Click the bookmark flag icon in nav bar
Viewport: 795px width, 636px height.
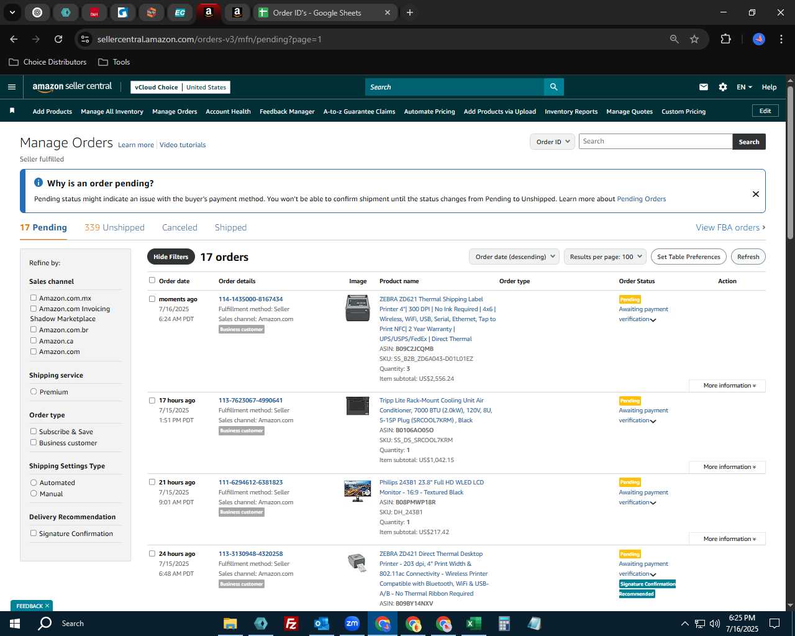pos(12,111)
